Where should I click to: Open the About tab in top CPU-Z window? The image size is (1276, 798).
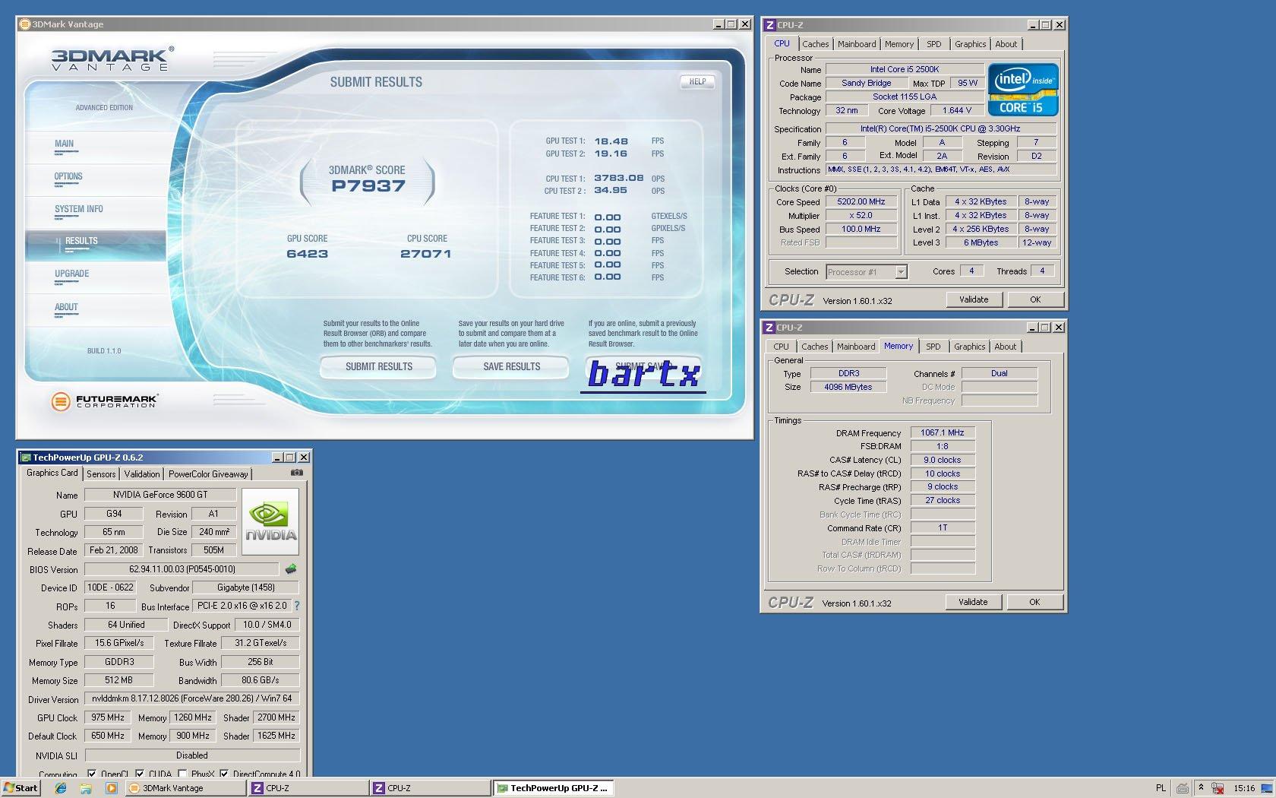(x=1006, y=44)
